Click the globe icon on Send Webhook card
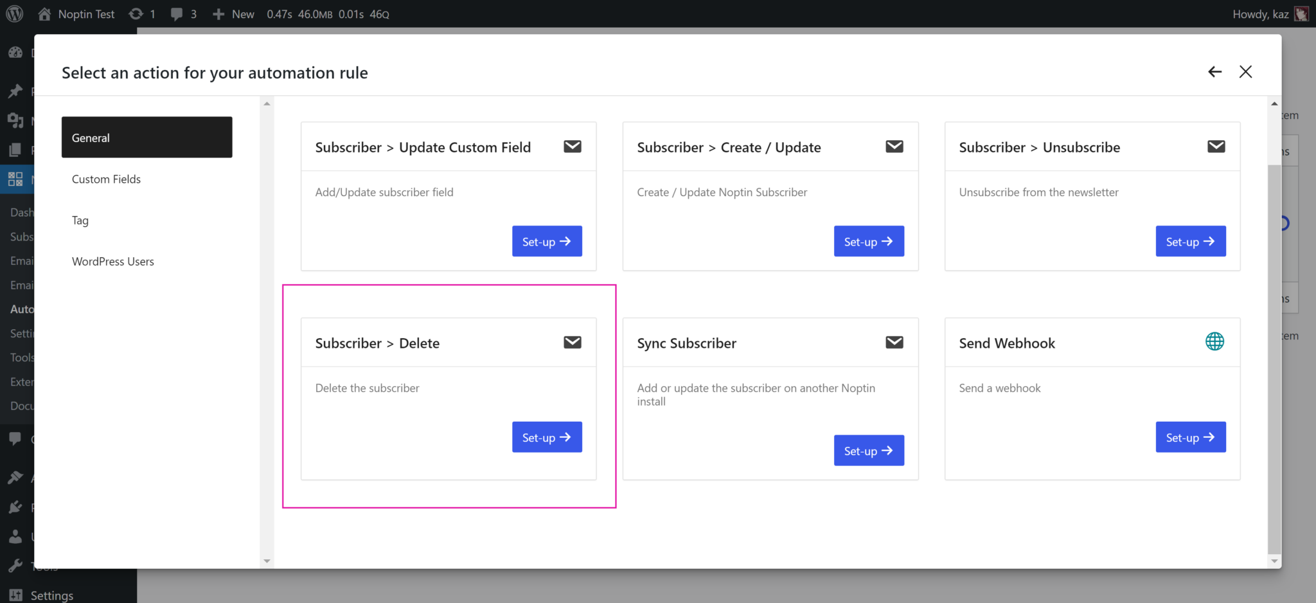This screenshot has height=603, width=1316. (1214, 341)
